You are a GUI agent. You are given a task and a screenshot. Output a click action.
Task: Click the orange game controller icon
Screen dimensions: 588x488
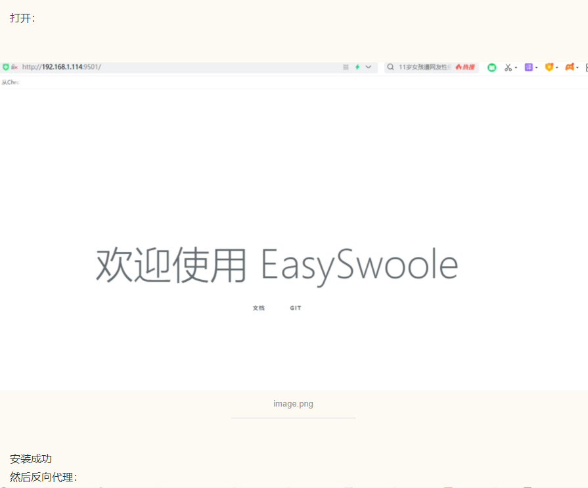[x=570, y=67]
